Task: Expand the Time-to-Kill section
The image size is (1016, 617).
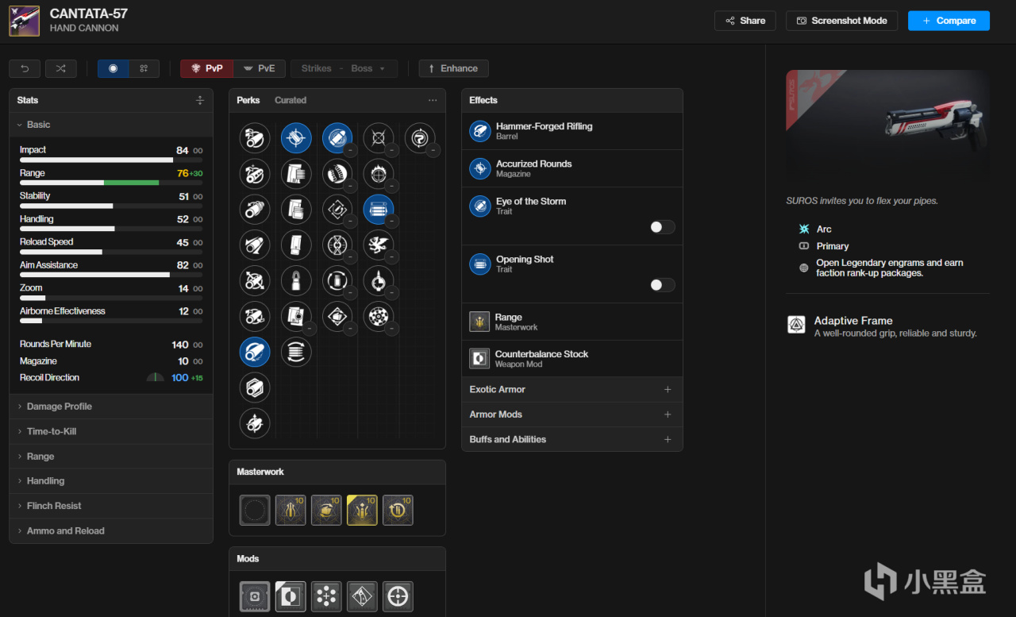Action: click(111, 431)
